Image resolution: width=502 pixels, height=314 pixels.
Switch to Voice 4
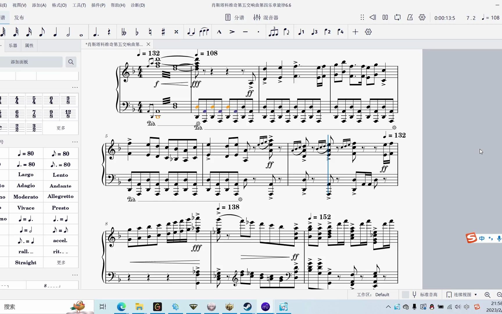click(340, 32)
